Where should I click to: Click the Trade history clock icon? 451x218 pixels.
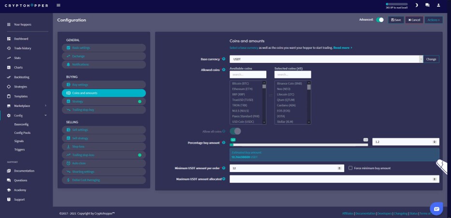coord(9,48)
